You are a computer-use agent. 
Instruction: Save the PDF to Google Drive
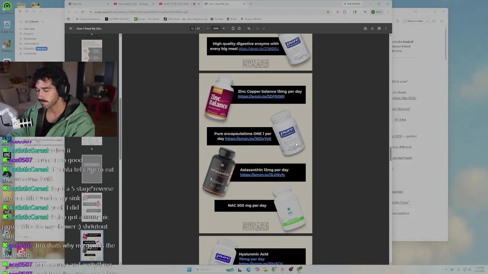coord(365,29)
